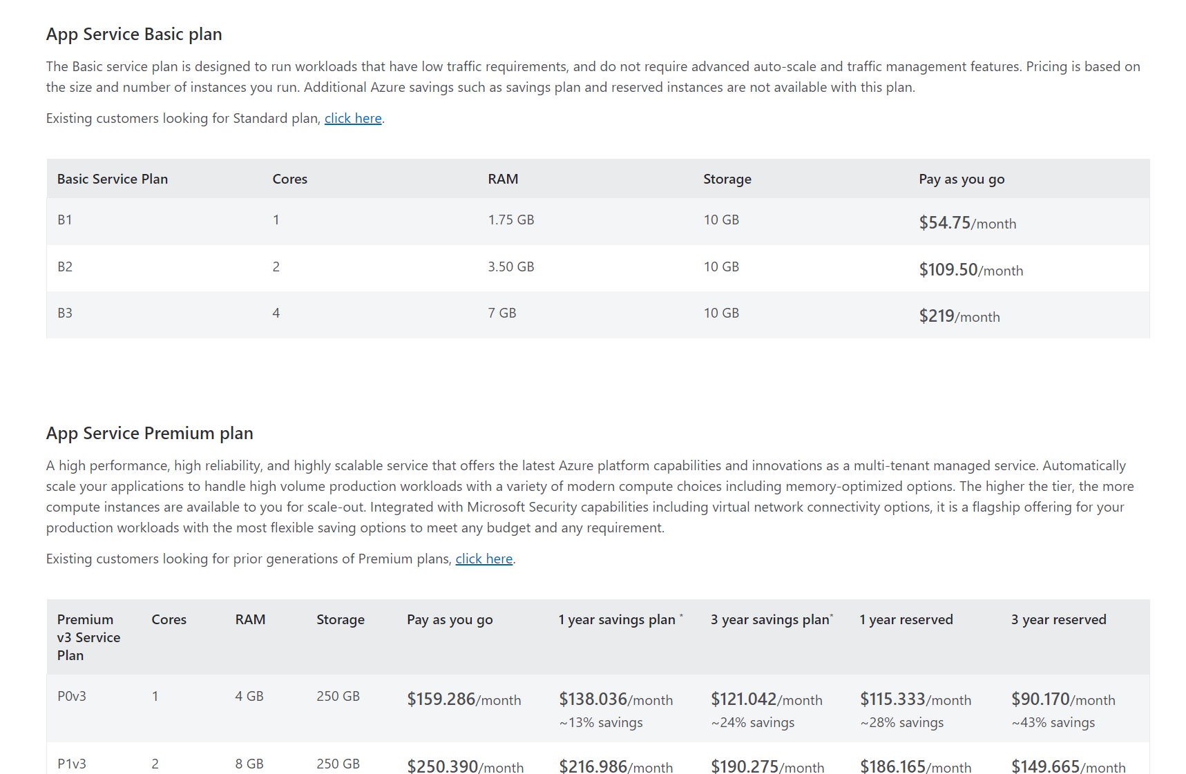Click the P0v3 pay-as-you-go price $159.286/month
Viewport: 1186px width, 774px height.
[463, 699]
